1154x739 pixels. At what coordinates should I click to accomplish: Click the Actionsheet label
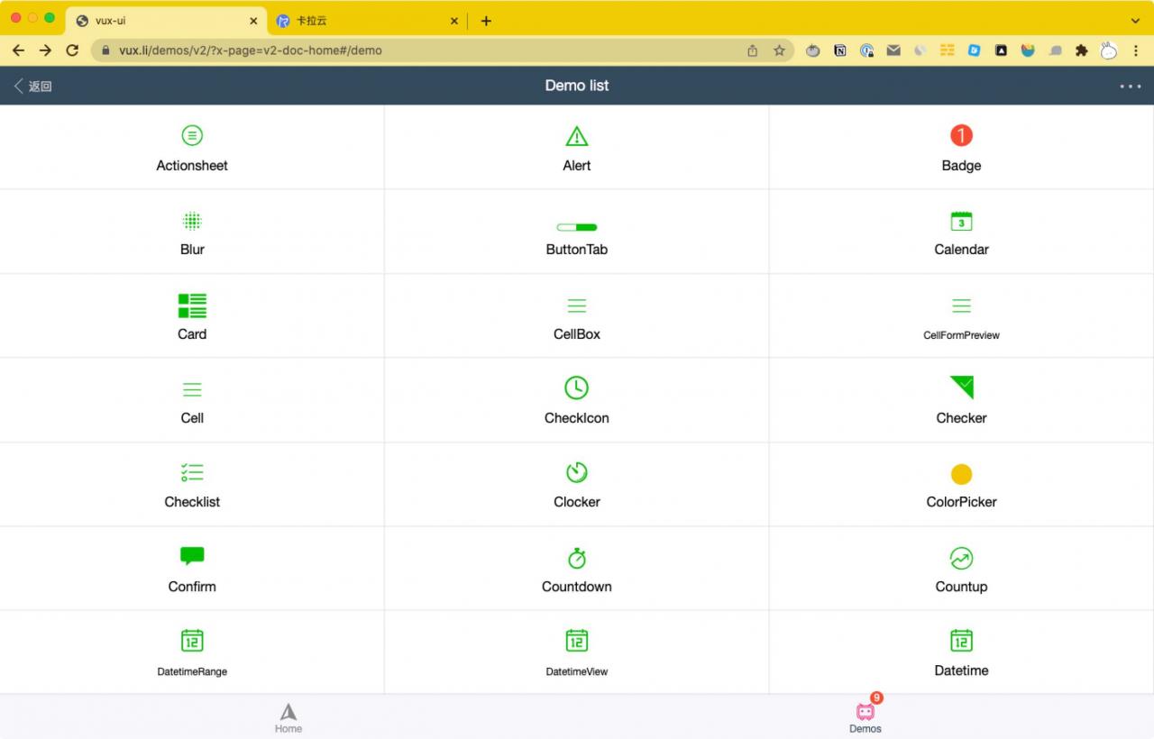click(192, 166)
